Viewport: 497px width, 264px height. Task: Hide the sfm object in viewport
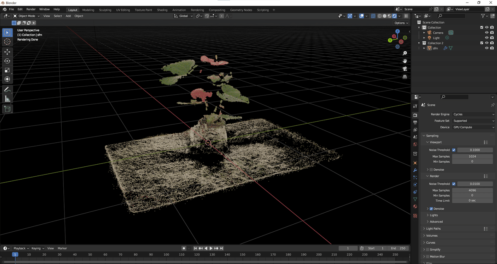[x=487, y=48]
